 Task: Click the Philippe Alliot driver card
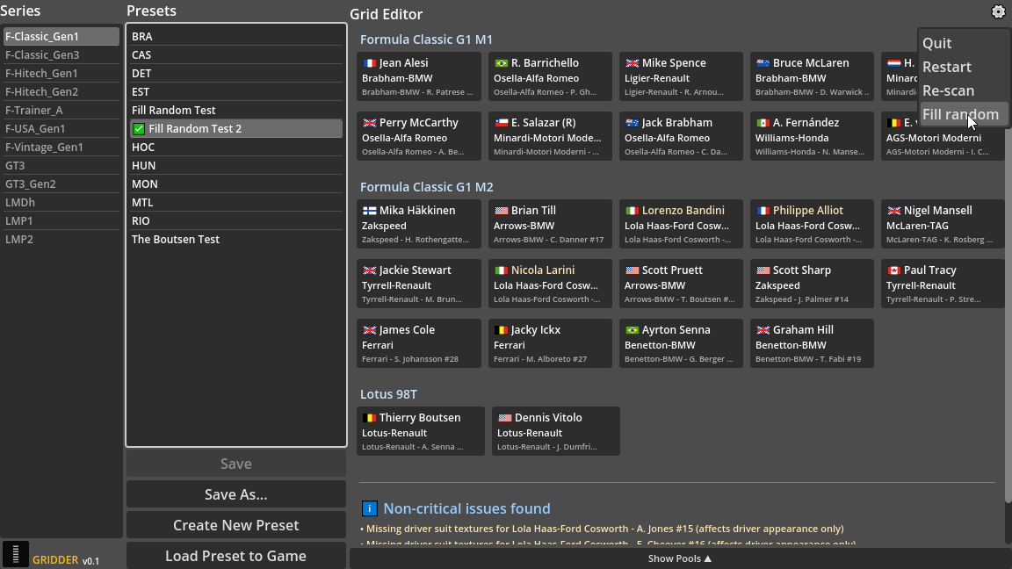coord(812,224)
